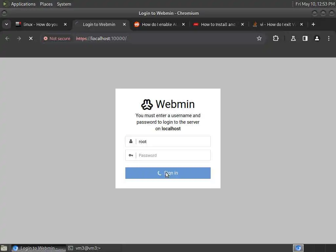
Task: Click the terminal icon in the taskbar
Action: 71,248
